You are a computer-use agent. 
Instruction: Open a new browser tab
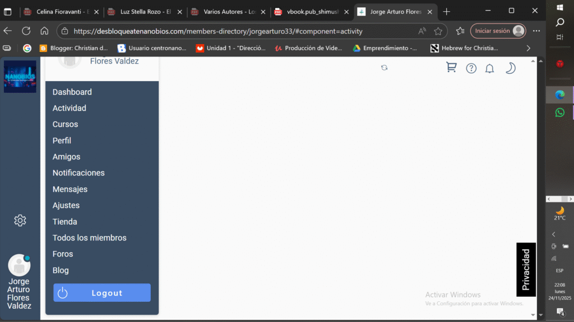(x=446, y=11)
